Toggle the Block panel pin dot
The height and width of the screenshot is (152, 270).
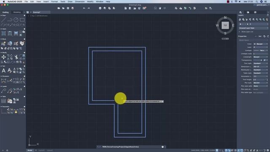24,39
